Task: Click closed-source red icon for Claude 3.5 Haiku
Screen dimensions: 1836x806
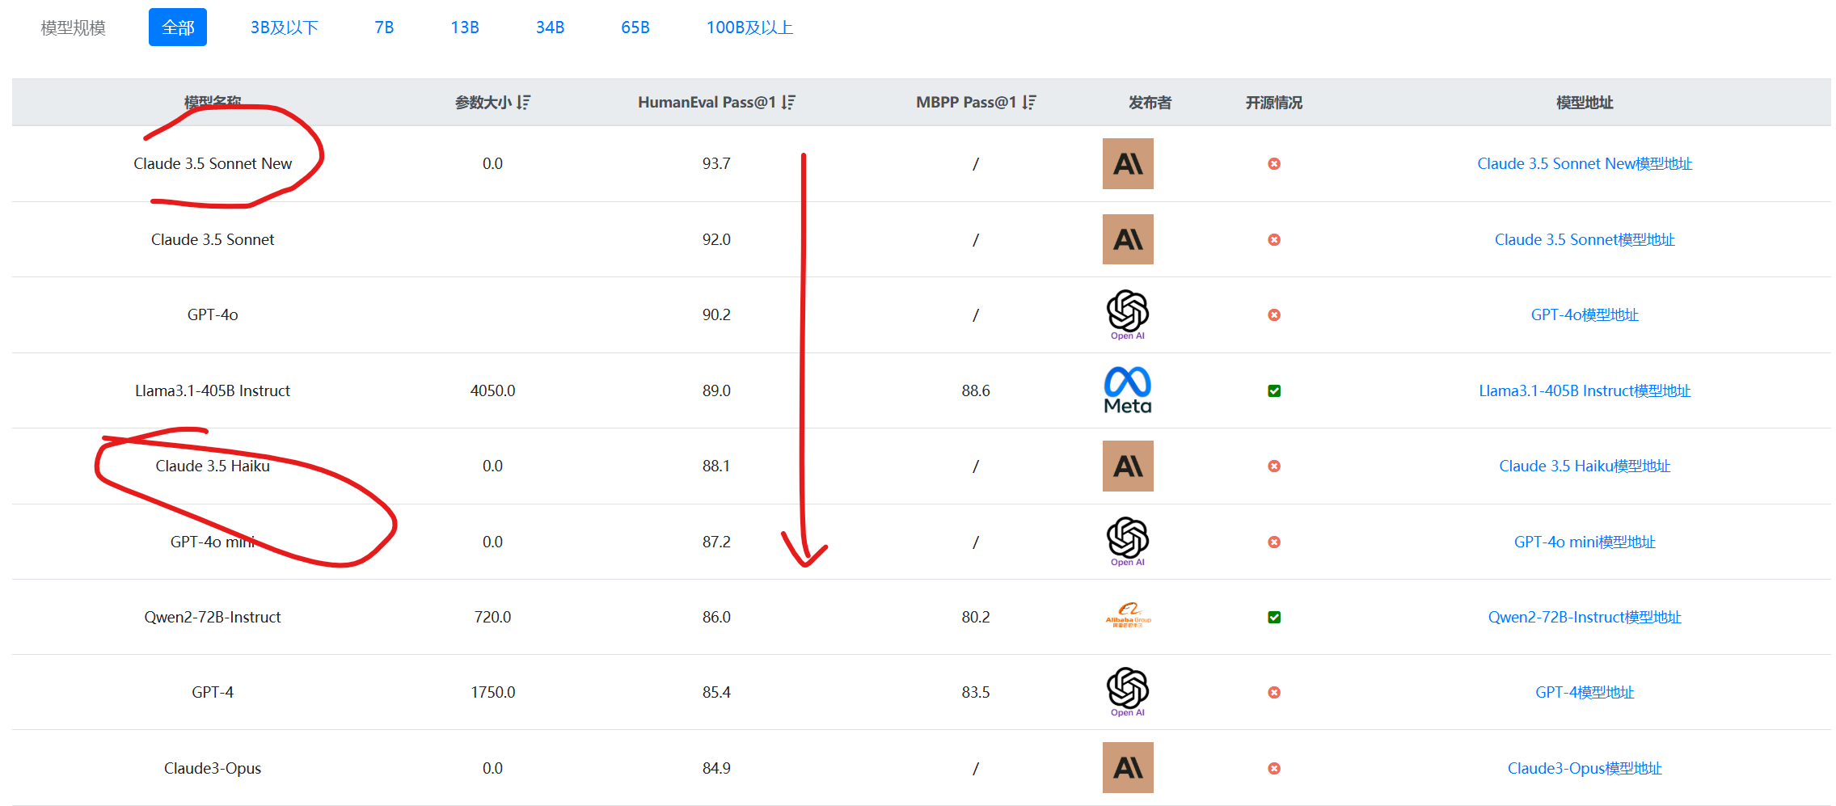Action: 1274,466
